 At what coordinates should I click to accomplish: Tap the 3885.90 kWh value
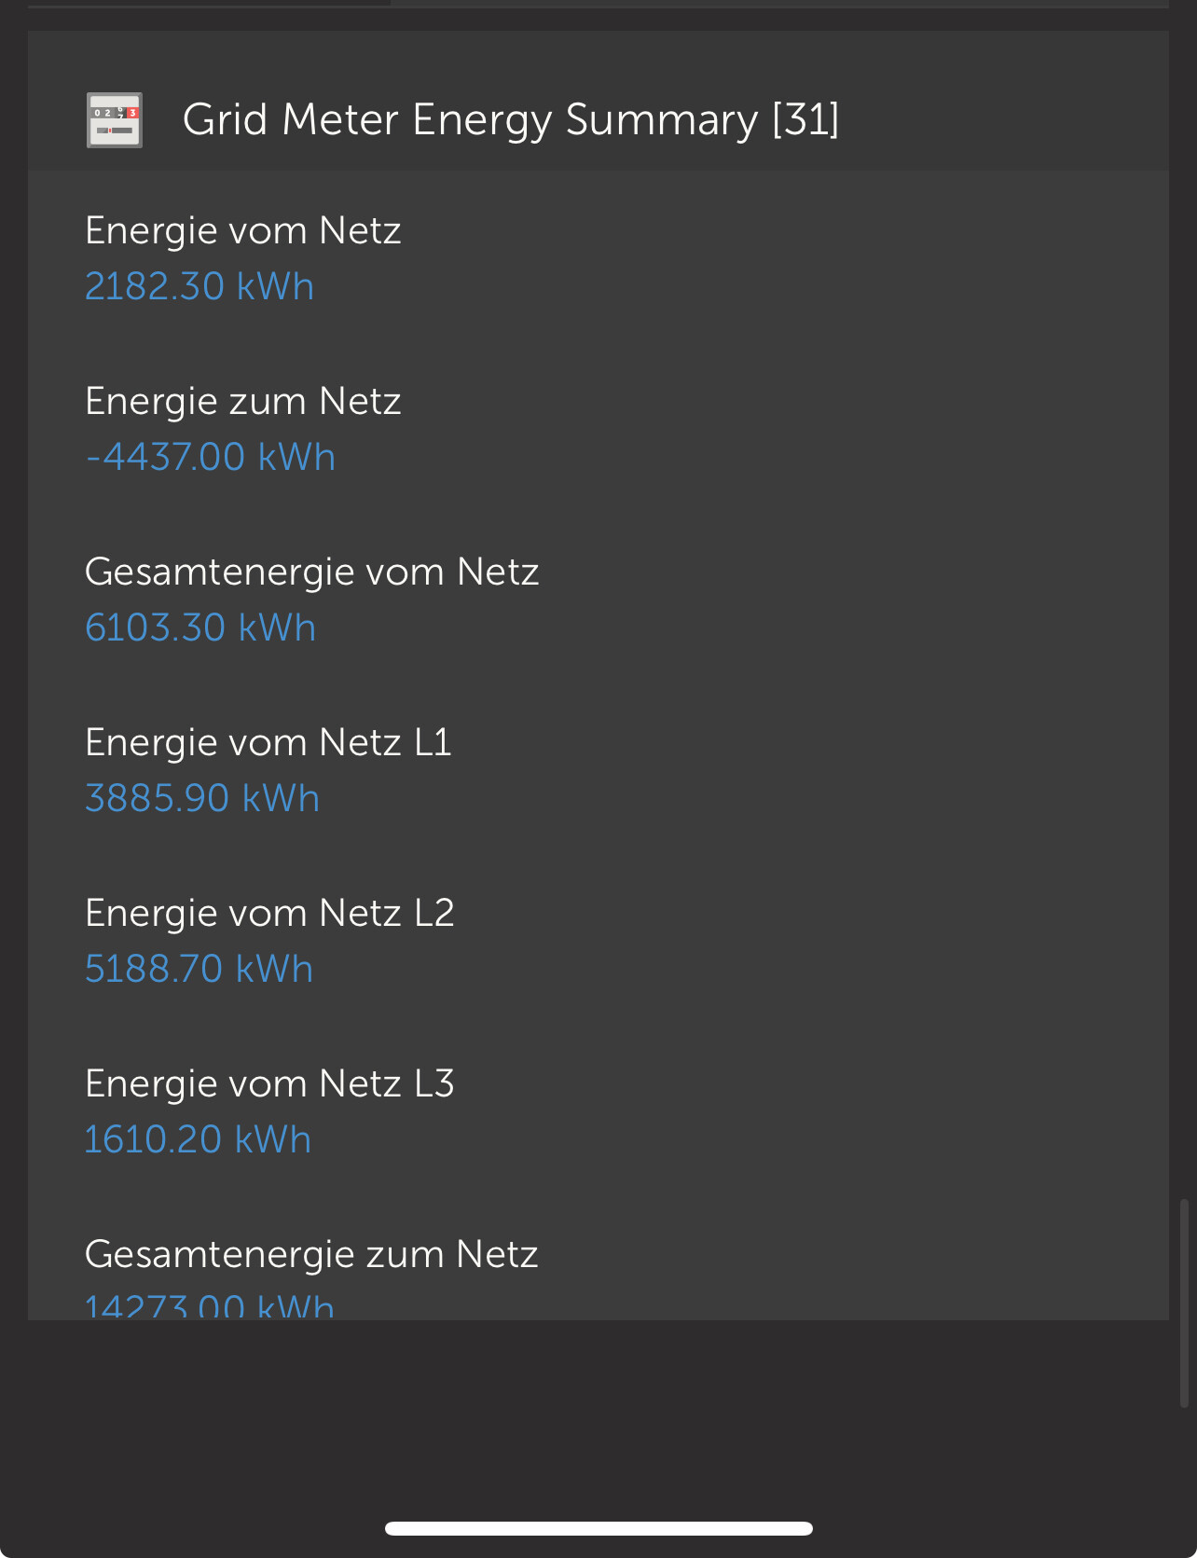point(202,798)
